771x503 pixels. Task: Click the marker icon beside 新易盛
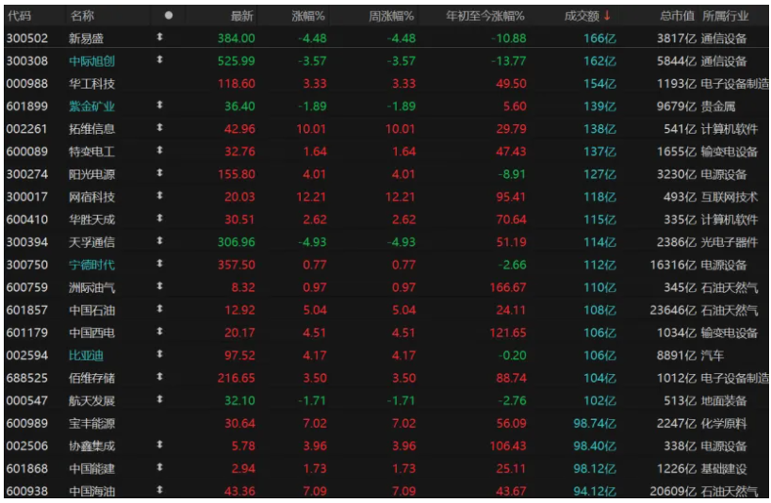tap(159, 38)
